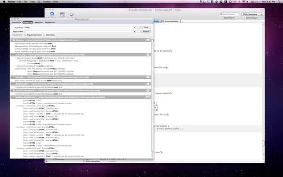Click the magnifier icon in Quick Search field

click(x=221, y=14)
